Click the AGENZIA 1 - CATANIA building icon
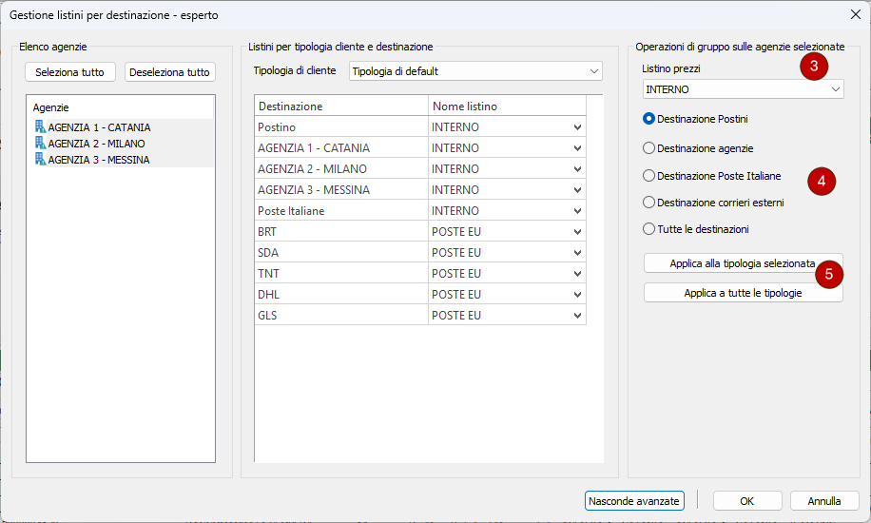 point(40,126)
